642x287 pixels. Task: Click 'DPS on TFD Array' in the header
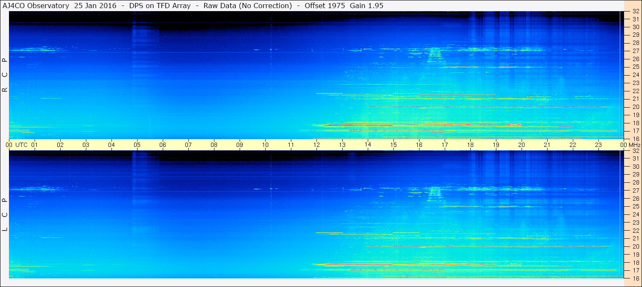pyautogui.click(x=160, y=6)
